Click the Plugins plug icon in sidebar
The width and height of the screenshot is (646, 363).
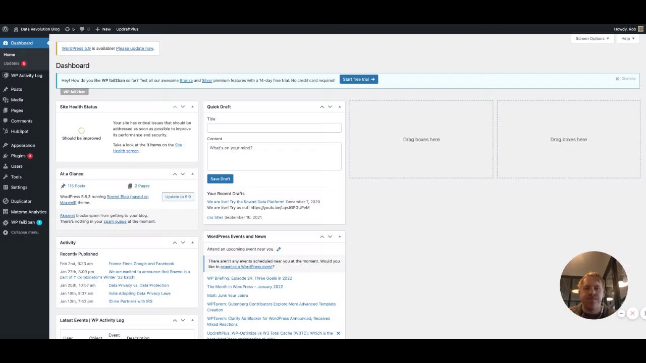tap(6, 156)
